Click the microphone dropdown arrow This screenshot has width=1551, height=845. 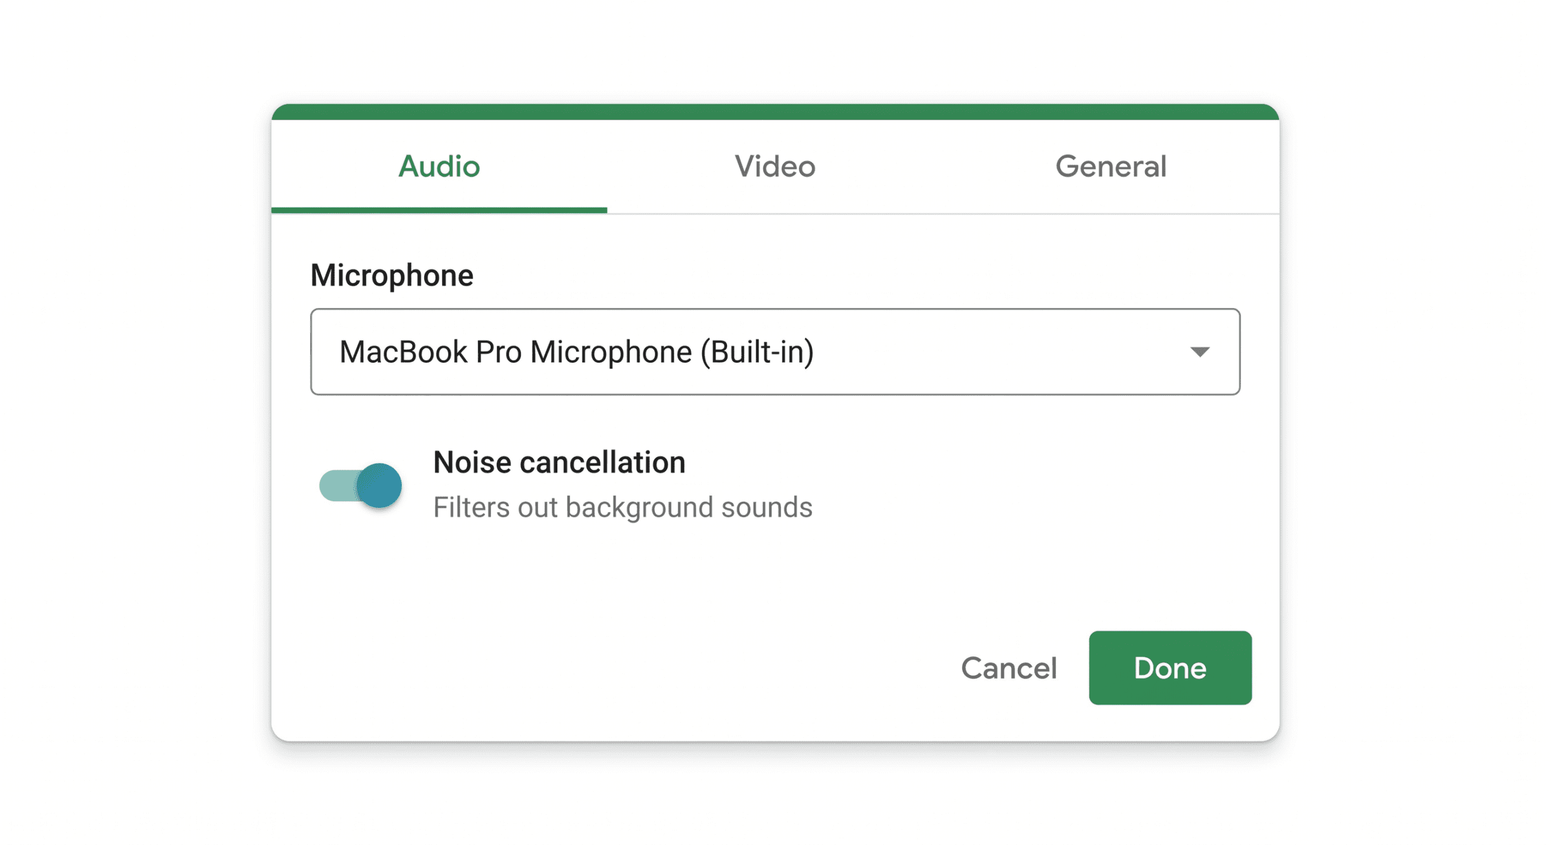click(1199, 352)
